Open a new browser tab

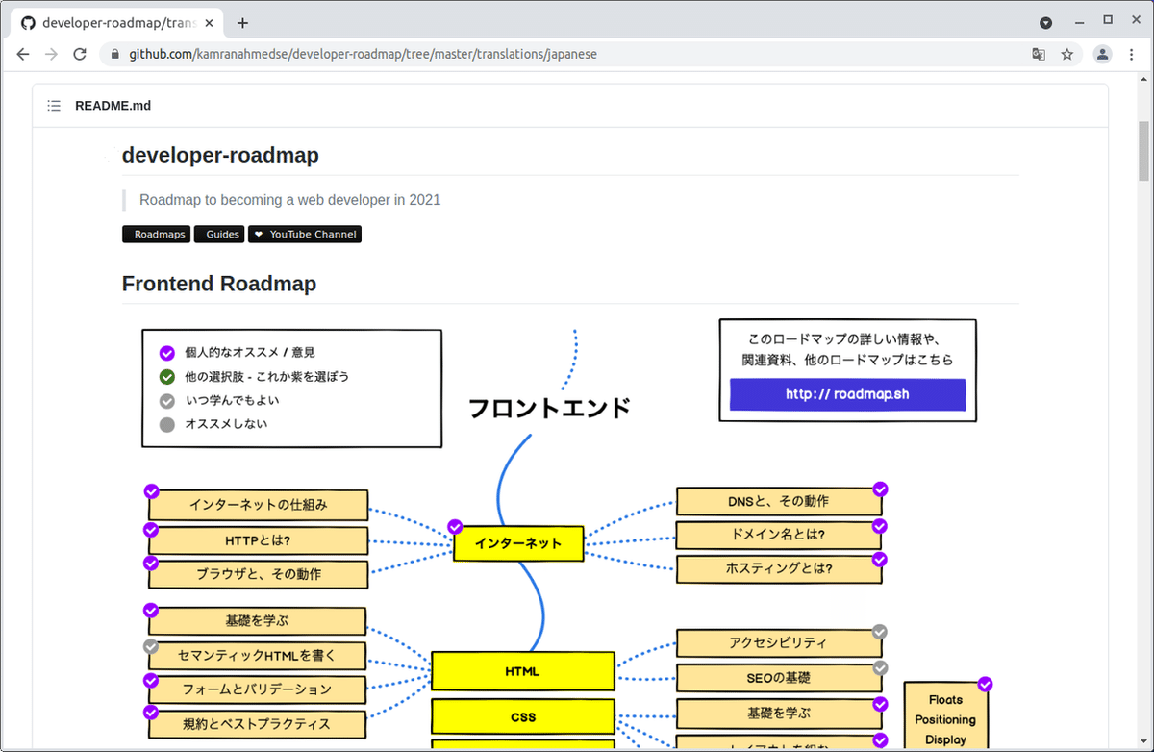[240, 22]
